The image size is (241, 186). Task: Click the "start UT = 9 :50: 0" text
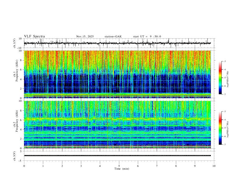(147, 36)
